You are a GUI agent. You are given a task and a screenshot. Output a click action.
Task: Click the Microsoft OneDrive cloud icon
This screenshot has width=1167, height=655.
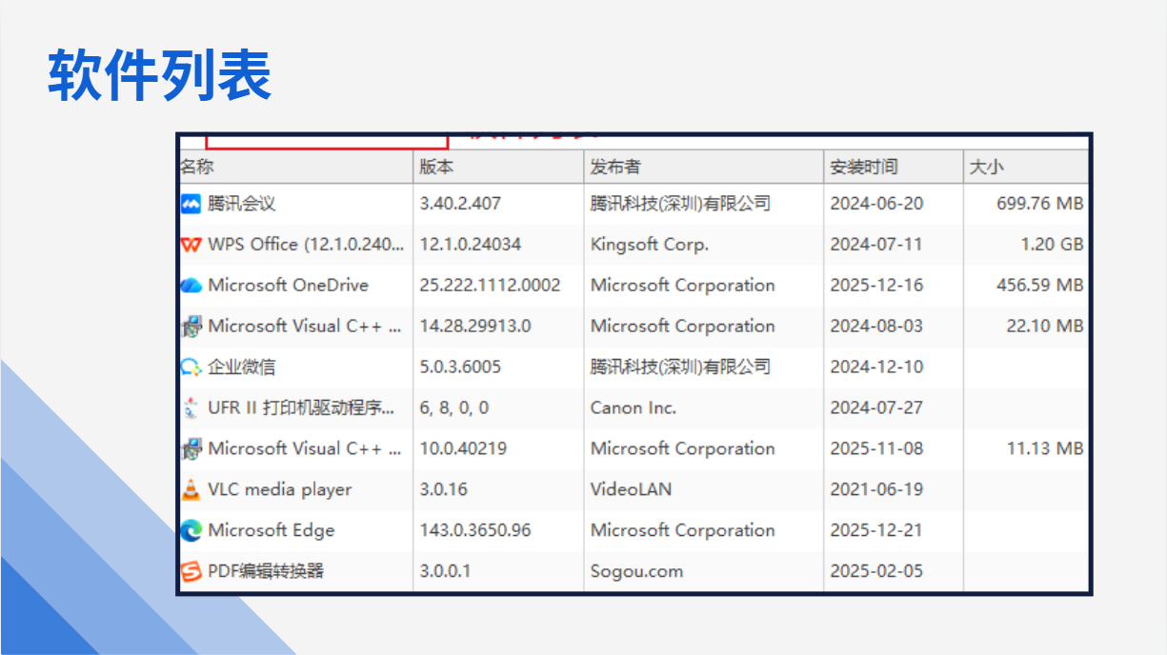point(191,286)
